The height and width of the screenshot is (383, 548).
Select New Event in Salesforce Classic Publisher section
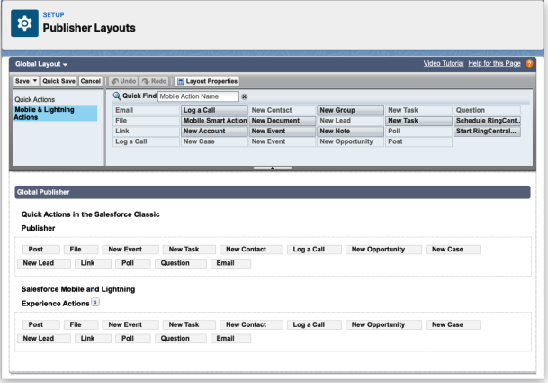[x=130, y=250]
